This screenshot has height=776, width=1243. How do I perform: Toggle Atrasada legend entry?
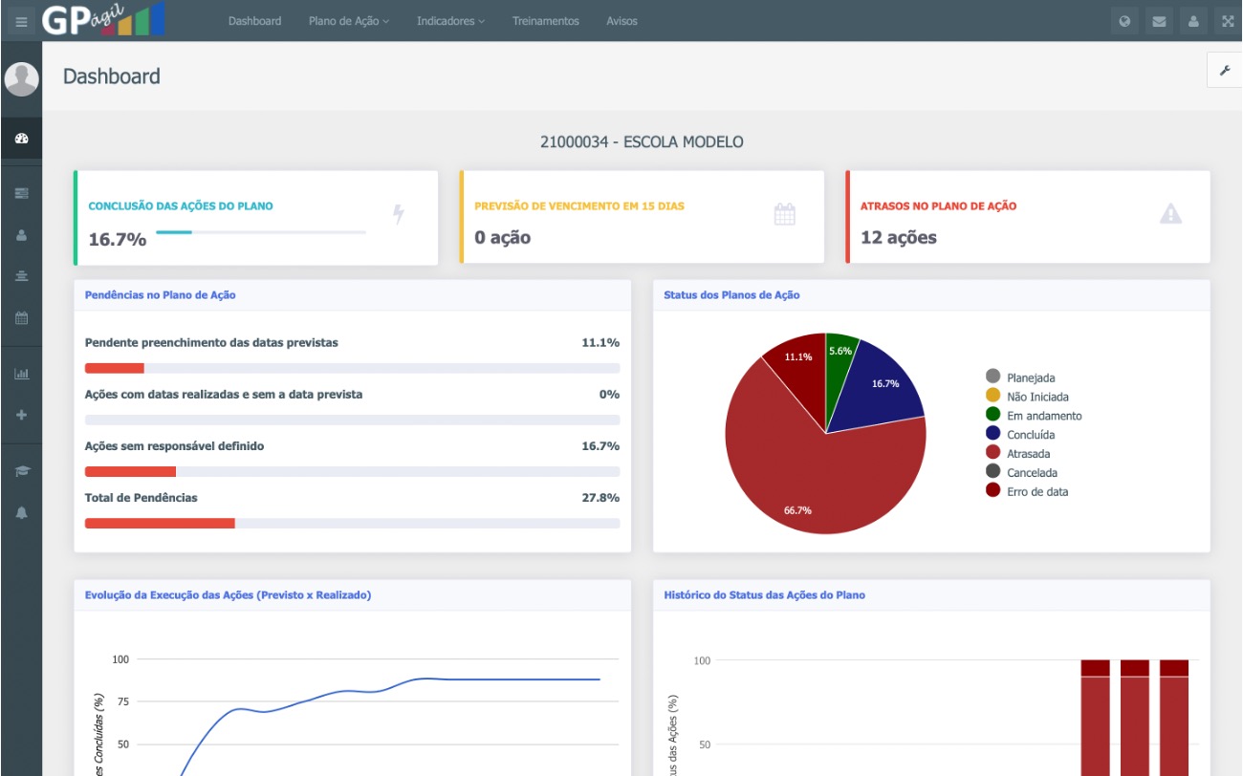pyautogui.click(x=1018, y=454)
